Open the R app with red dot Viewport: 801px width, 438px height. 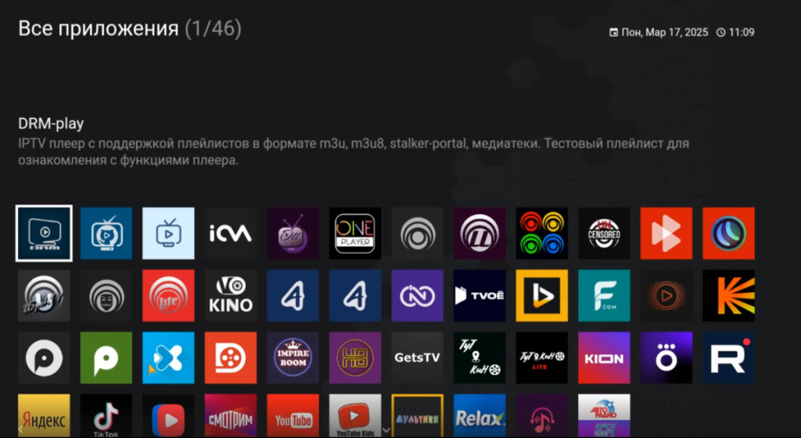(x=728, y=358)
